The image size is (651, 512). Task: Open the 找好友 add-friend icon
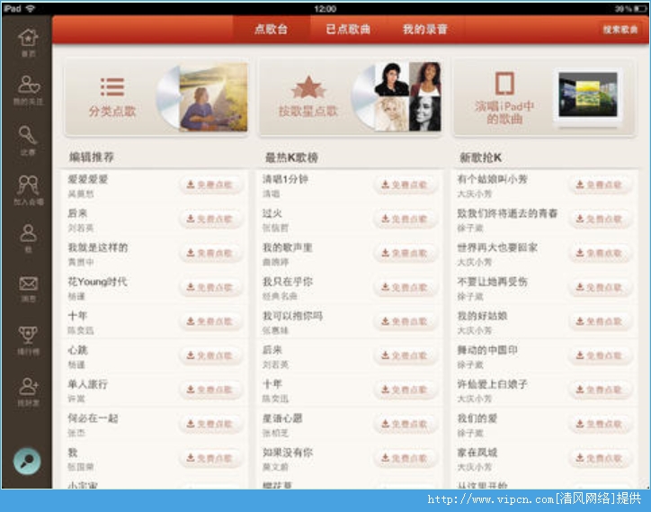(28, 386)
